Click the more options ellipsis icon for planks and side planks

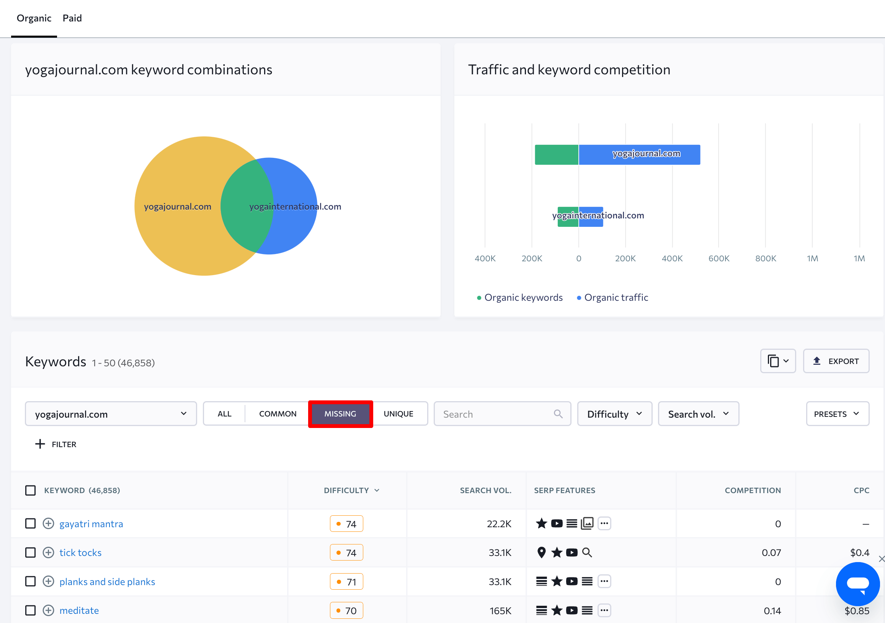coord(604,581)
